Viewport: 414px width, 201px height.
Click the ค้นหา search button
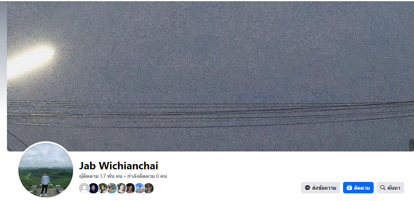(x=390, y=188)
